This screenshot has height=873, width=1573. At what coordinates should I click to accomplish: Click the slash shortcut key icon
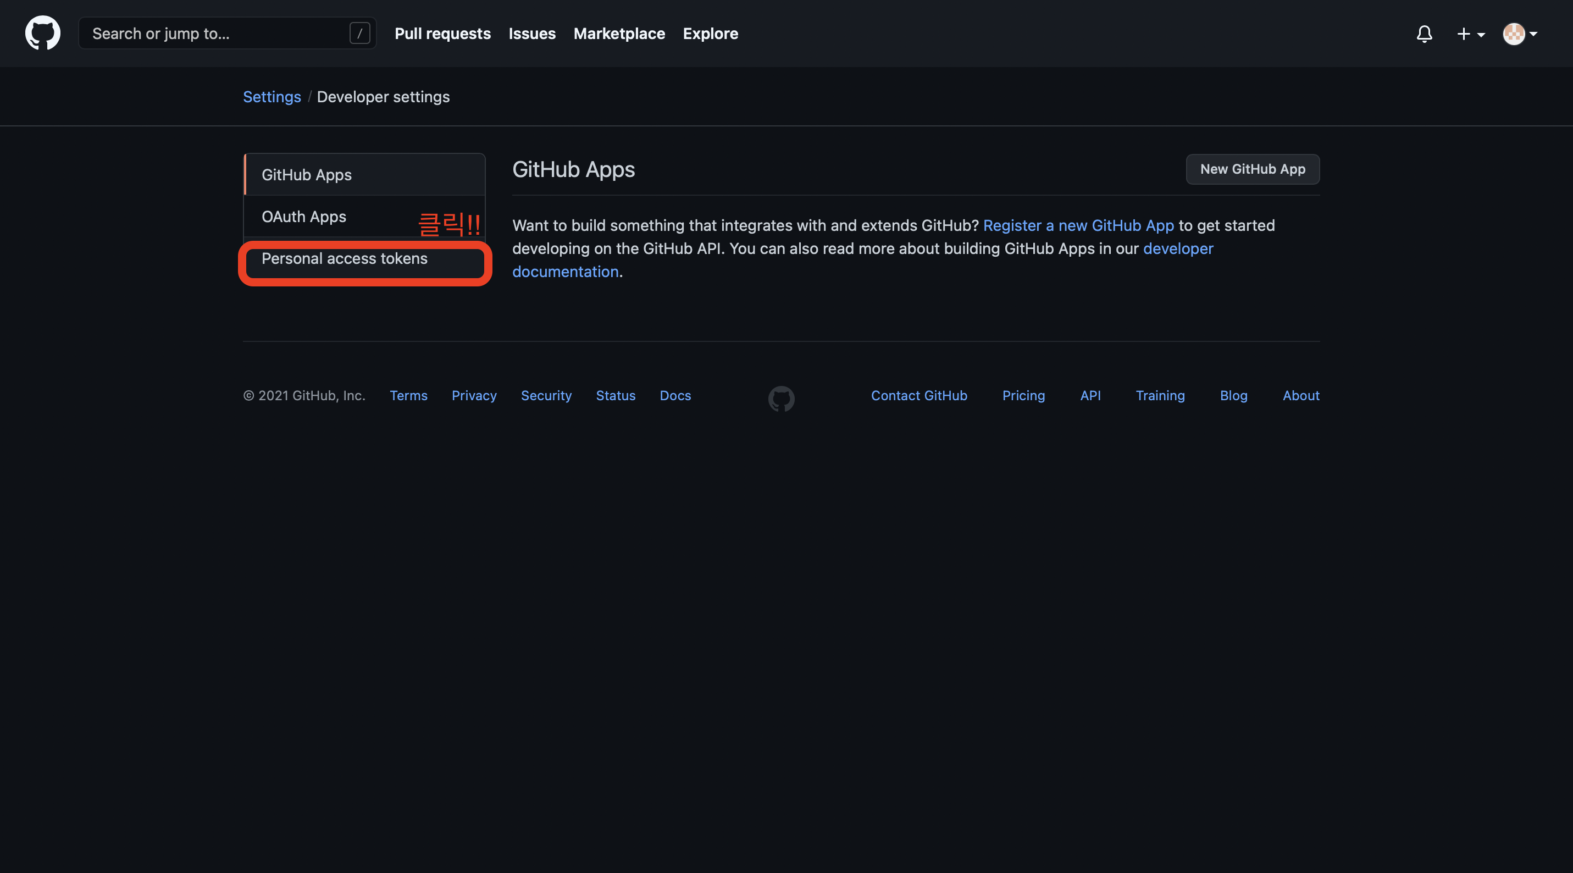point(359,34)
